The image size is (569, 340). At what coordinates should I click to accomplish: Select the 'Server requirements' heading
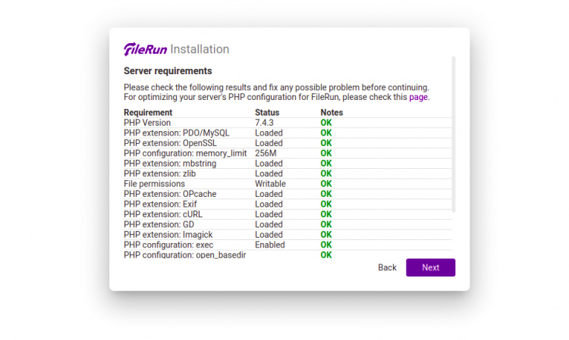[168, 71]
